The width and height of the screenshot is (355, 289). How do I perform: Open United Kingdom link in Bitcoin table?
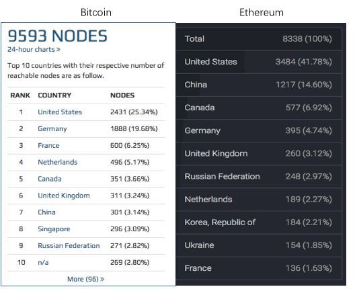[64, 196]
